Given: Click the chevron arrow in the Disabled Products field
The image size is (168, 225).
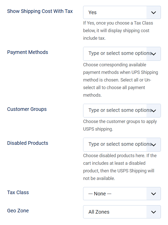Looking at the screenshot, I should [154, 145].
